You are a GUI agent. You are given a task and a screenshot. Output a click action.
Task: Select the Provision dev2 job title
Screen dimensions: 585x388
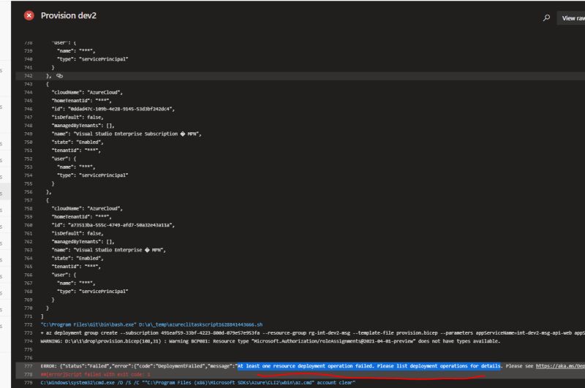pos(69,15)
